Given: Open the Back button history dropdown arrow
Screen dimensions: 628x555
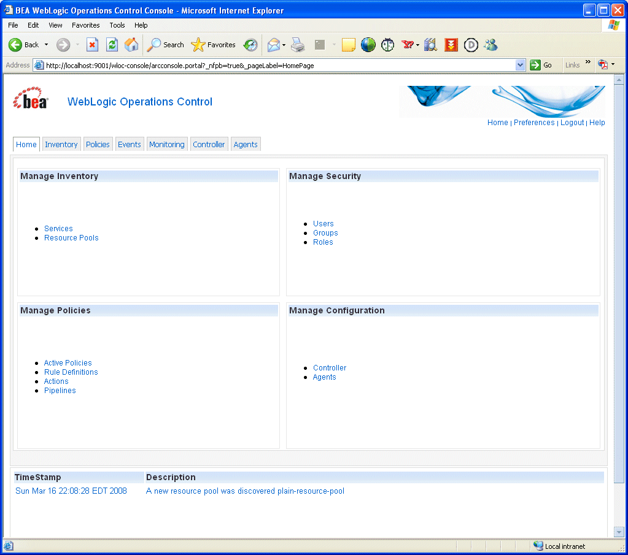Looking at the screenshot, I should coord(47,45).
